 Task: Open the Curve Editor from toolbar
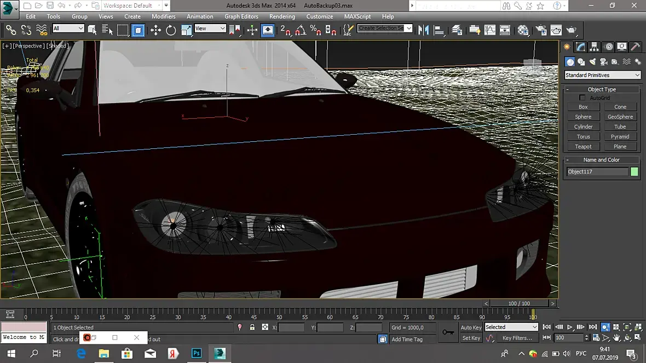tap(489, 30)
